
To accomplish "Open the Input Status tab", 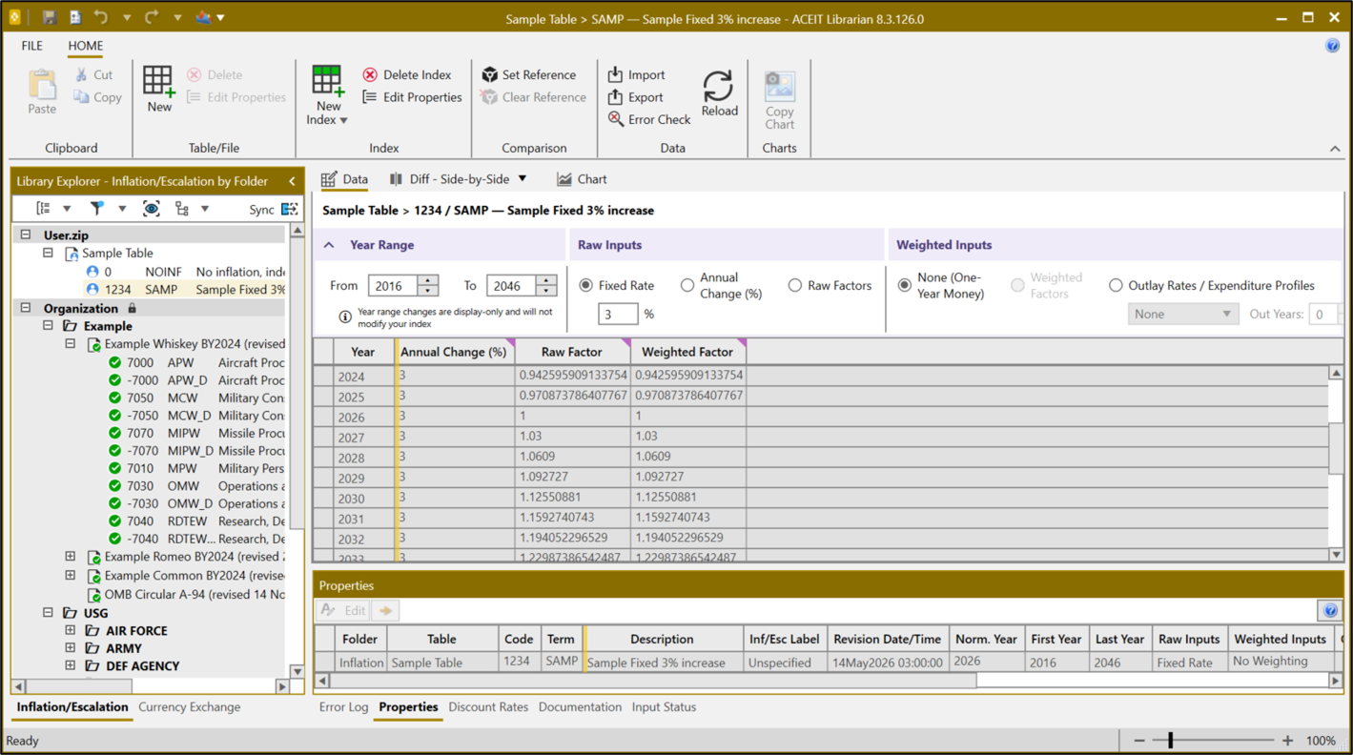I will (664, 707).
